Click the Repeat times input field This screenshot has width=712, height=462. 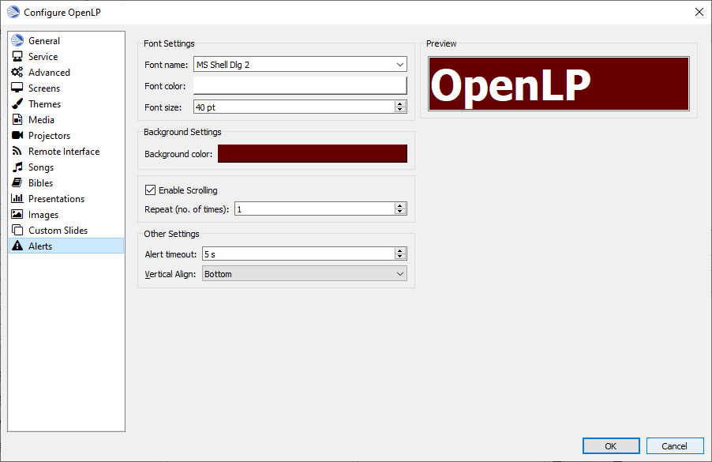(x=315, y=209)
